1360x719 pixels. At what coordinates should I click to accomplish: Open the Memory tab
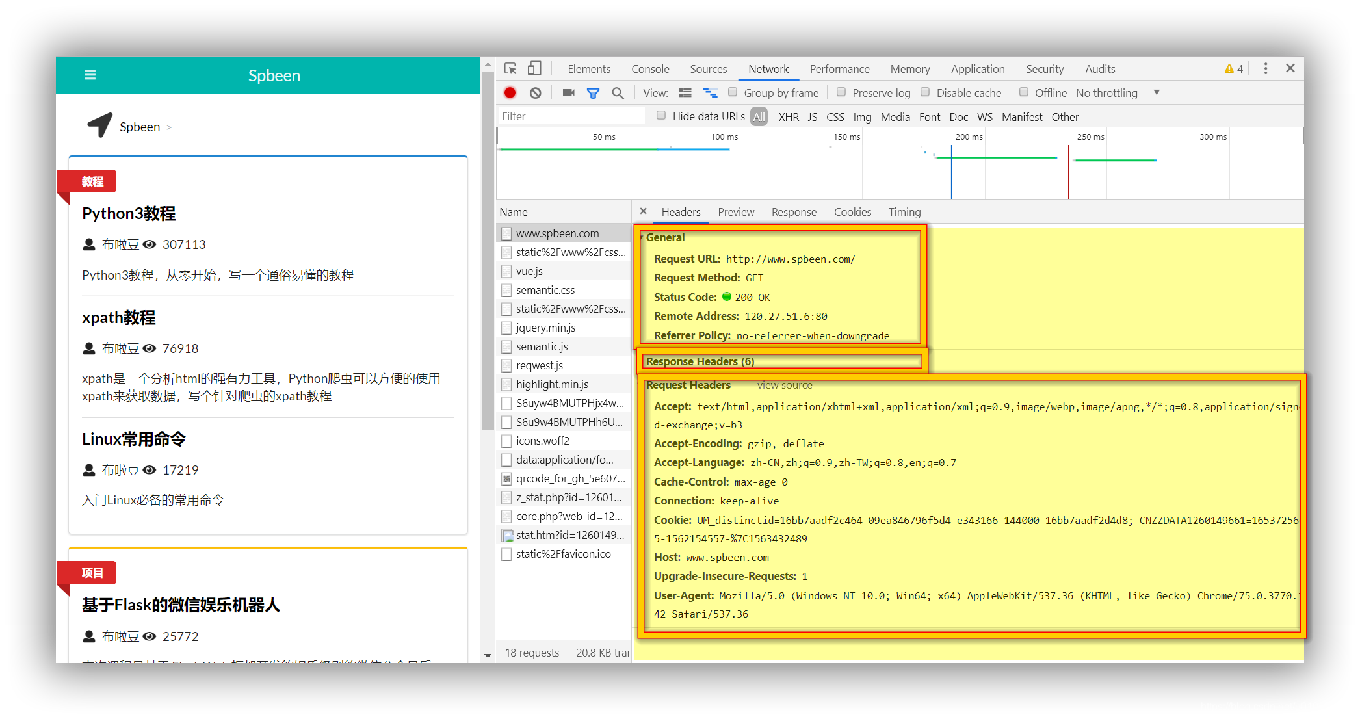point(910,69)
